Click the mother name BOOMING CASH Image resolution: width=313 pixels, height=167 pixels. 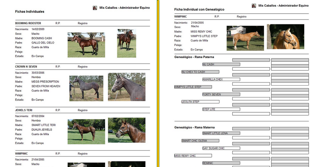coord(41,38)
